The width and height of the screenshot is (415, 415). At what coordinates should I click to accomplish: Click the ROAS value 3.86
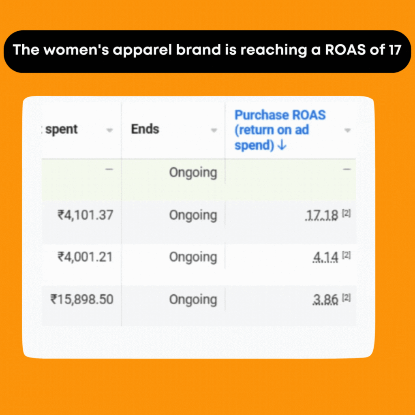pos(324,299)
